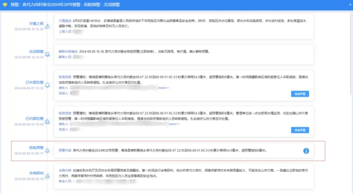This screenshot has width=353, height=193.
Task: Close the warning dialog with X
Action: 350,5
